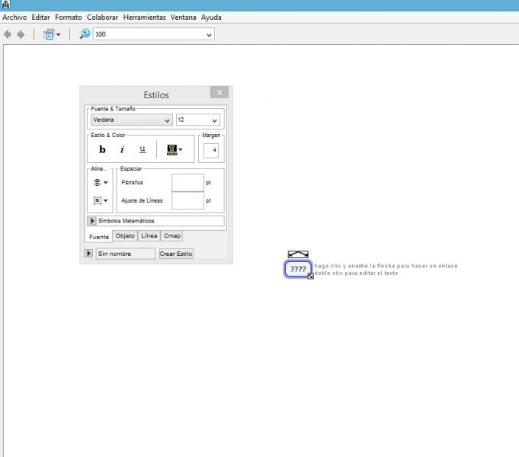Open horizontal text alignment dropdown

point(101,182)
